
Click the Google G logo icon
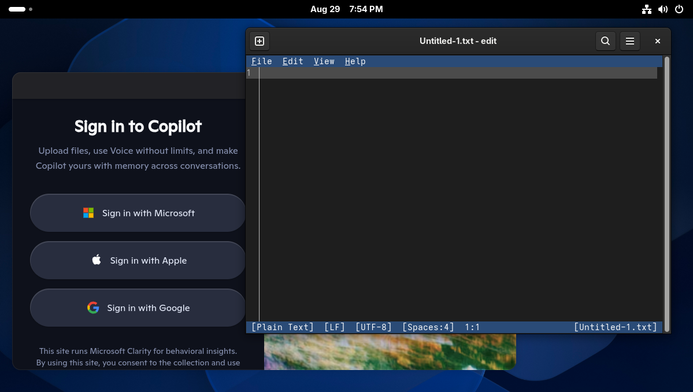tap(93, 308)
